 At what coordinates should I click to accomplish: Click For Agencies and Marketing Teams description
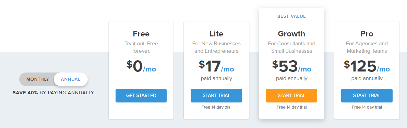click(367, 47)
